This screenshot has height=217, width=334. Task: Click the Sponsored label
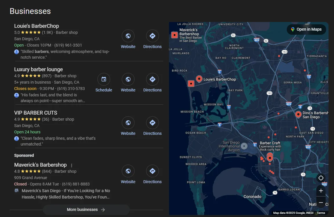pos(24,155)
